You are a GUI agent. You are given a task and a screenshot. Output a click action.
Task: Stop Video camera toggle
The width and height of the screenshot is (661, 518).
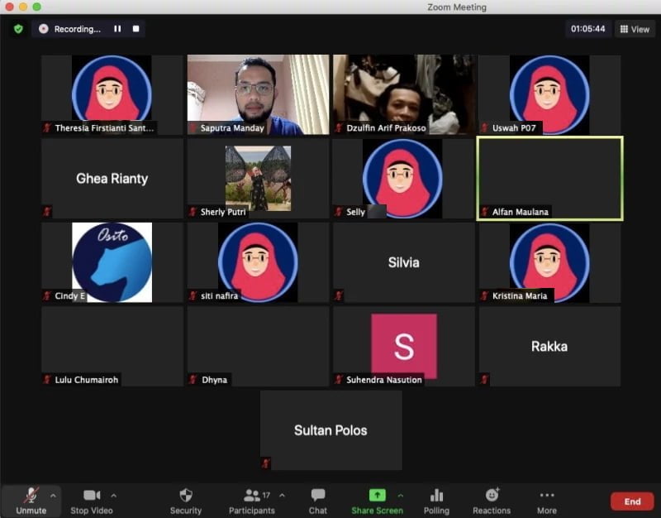pos(91,495)
